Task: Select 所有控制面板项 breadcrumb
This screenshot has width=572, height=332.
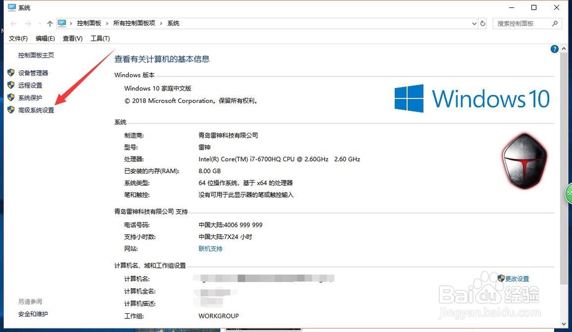Action: coord(134,23)
